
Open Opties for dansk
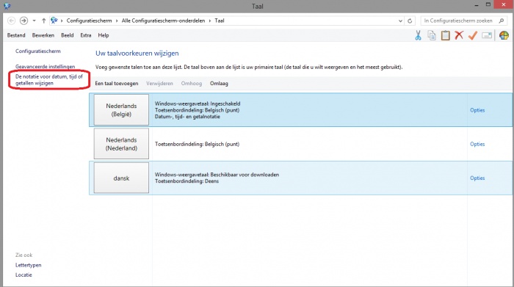point(477,178)
